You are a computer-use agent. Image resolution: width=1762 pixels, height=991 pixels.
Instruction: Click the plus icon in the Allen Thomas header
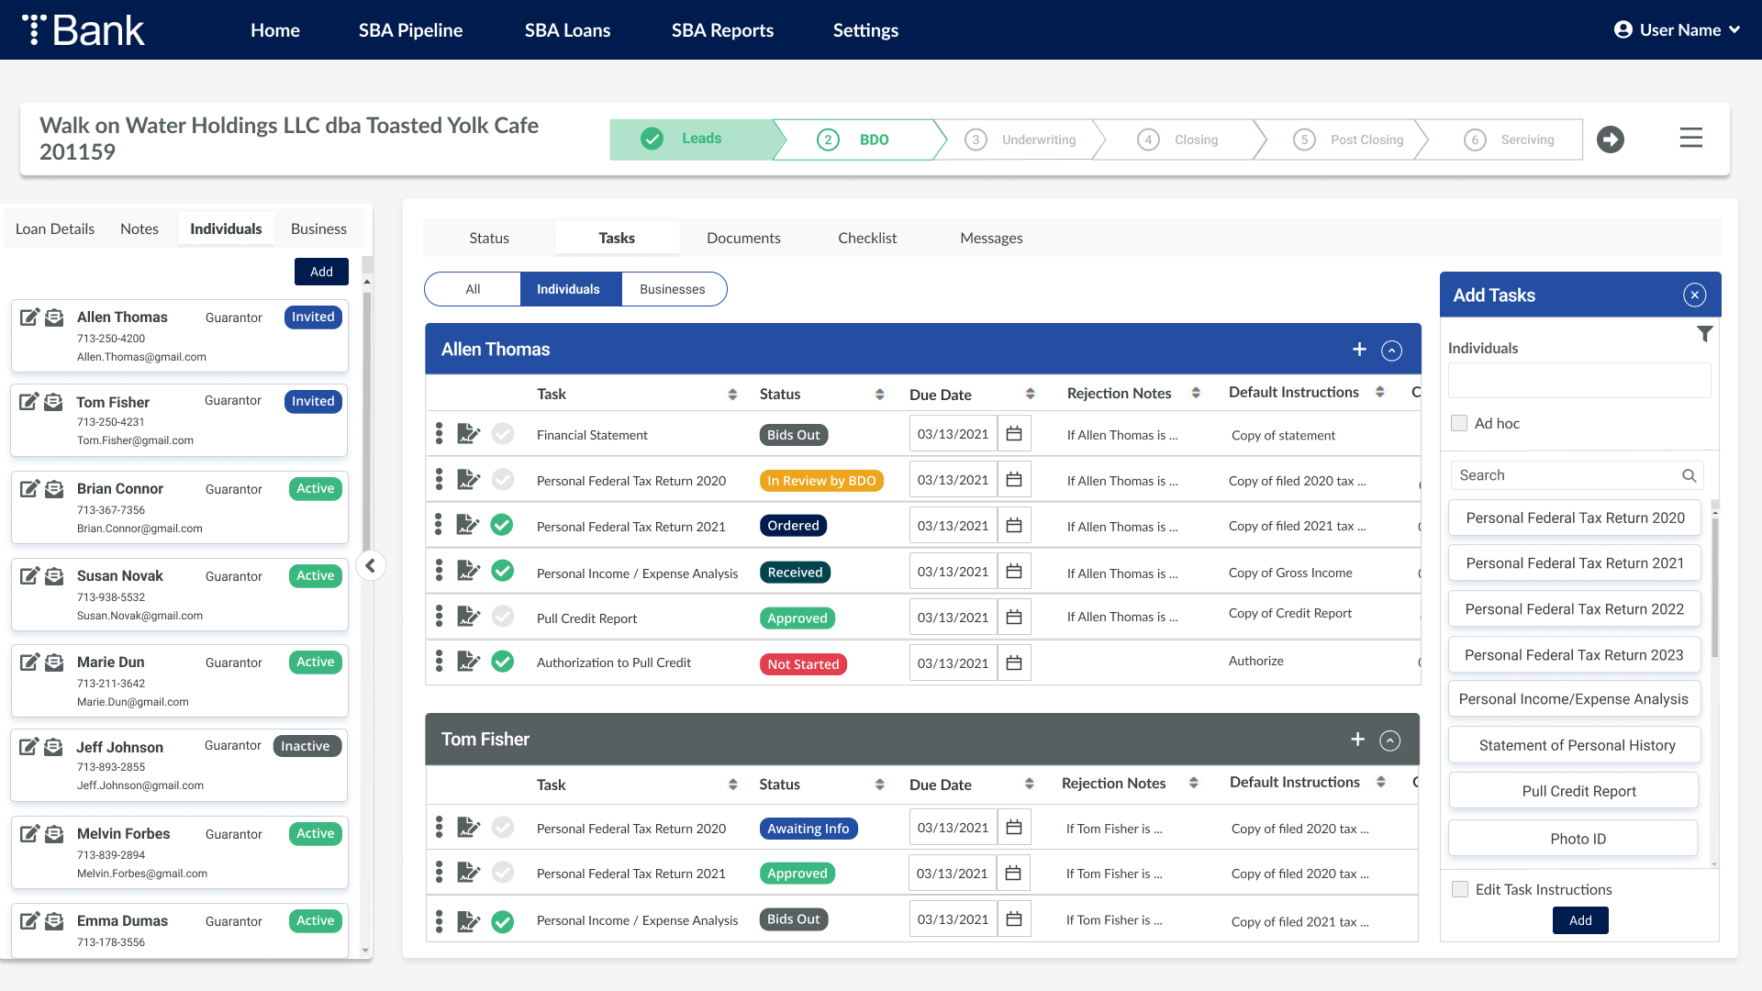pyautogui.click(x=1359, y=350)
